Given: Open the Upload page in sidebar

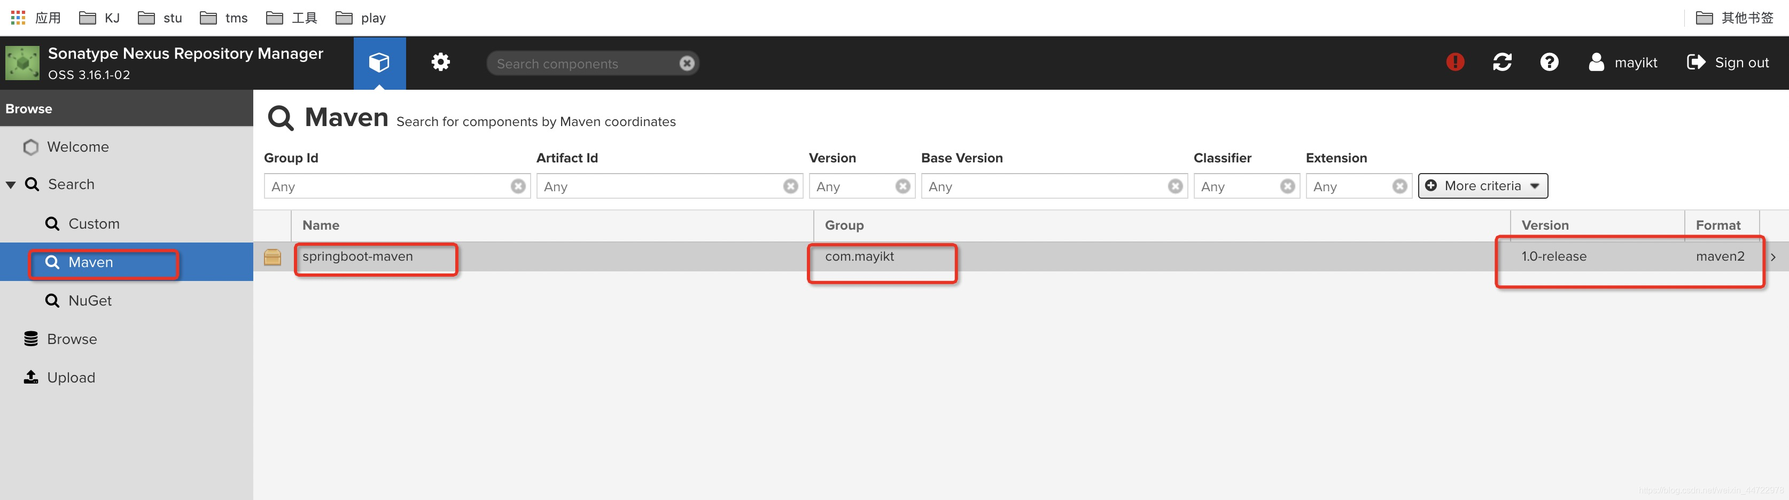Looking at the screenshot, I should coord(71,378).
